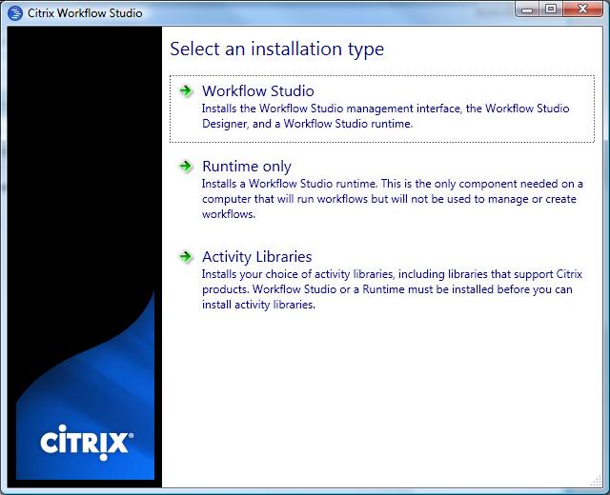610x495 pixels.
Task: Click the Citrix logo in the side banner
Action: pyautogui.click(x=87, y=443)
